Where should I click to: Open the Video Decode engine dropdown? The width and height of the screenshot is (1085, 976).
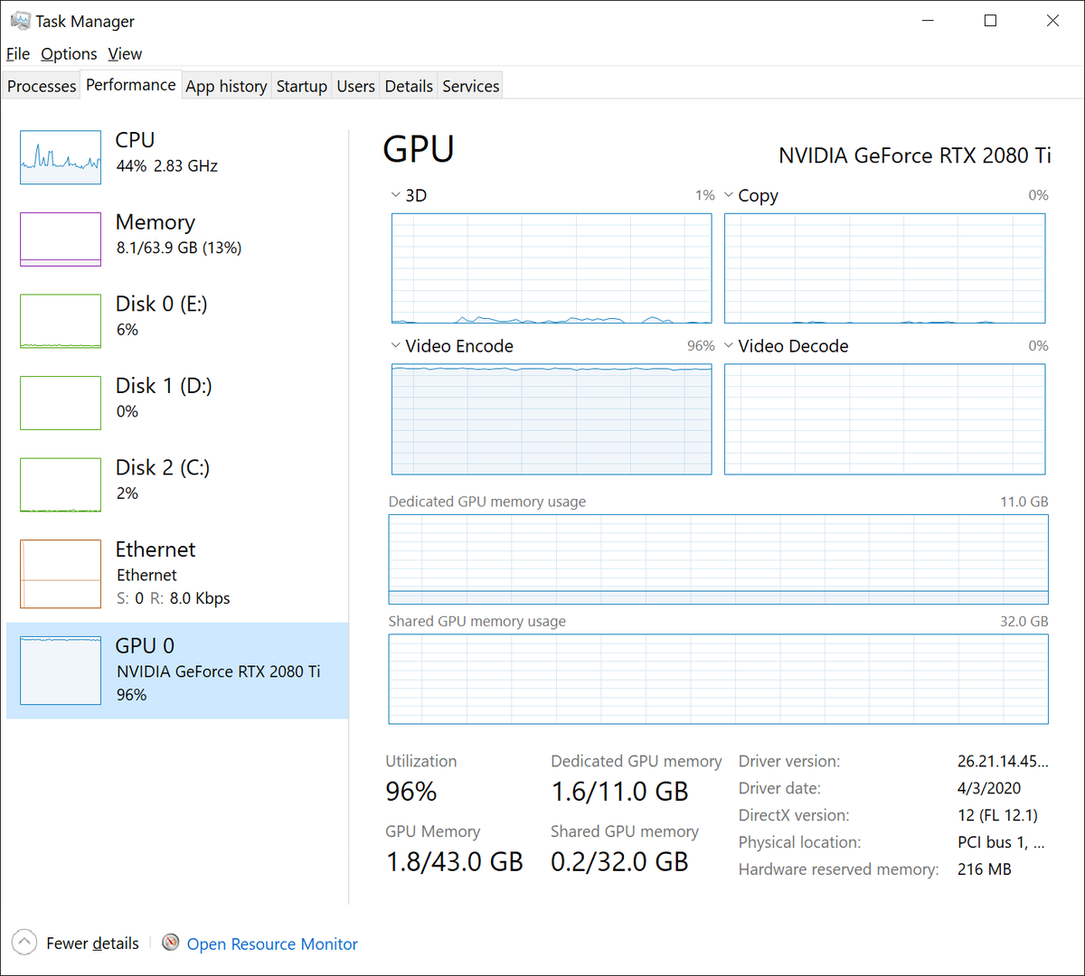(x=729, y=346)
